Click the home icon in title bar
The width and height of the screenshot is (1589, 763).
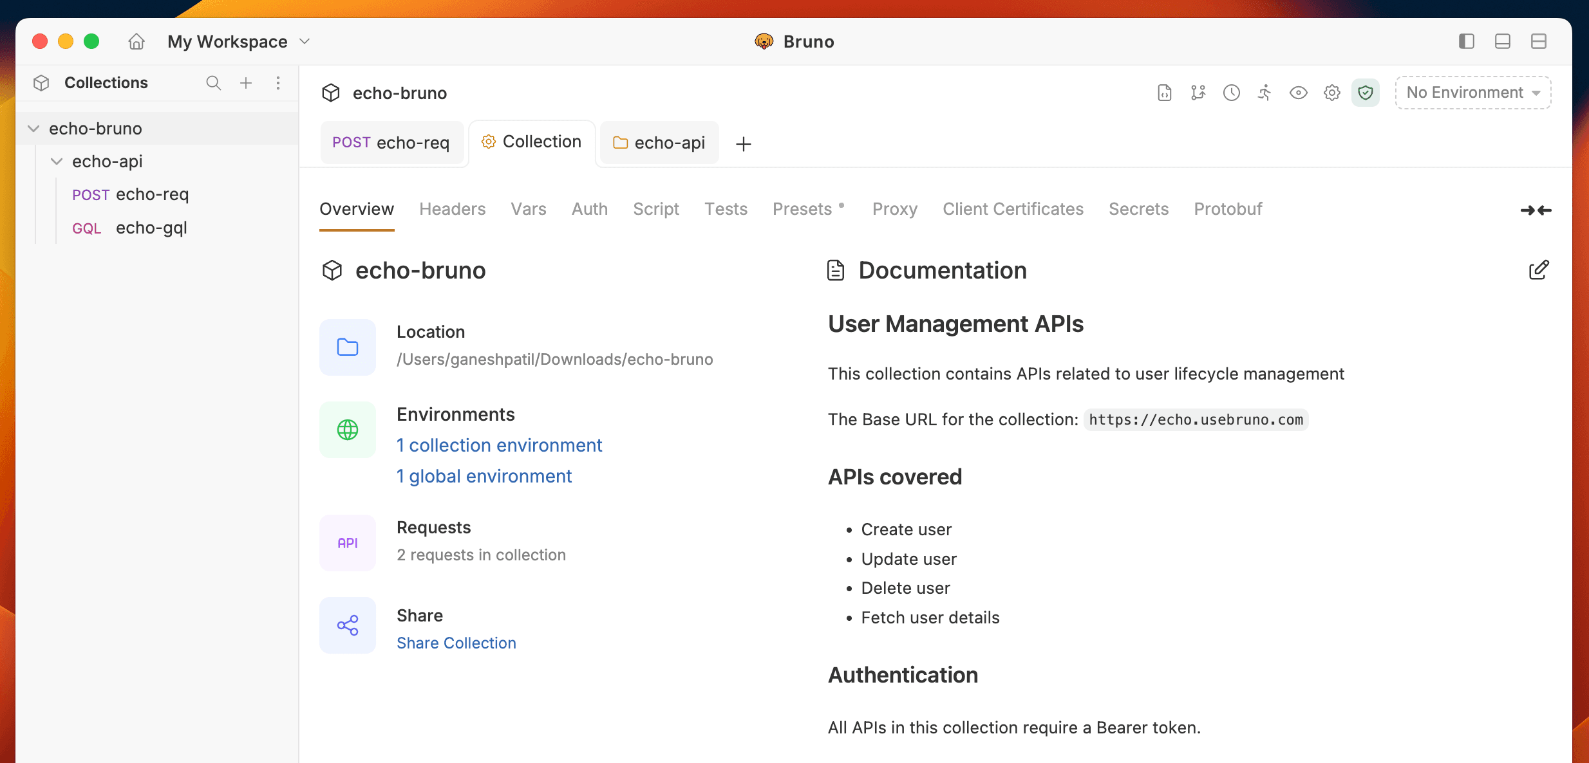pos(136,42)
